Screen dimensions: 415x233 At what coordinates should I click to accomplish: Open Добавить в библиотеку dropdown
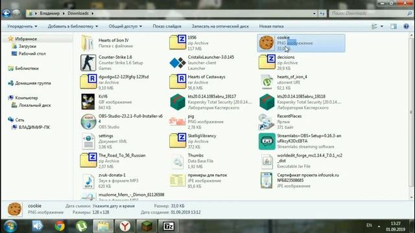(x=73, y=27)
